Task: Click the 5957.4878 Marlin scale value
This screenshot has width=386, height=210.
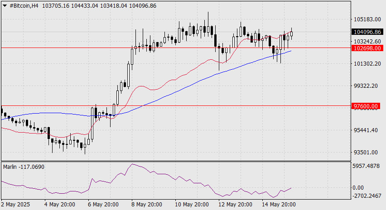Action: [x=367, y=166]
